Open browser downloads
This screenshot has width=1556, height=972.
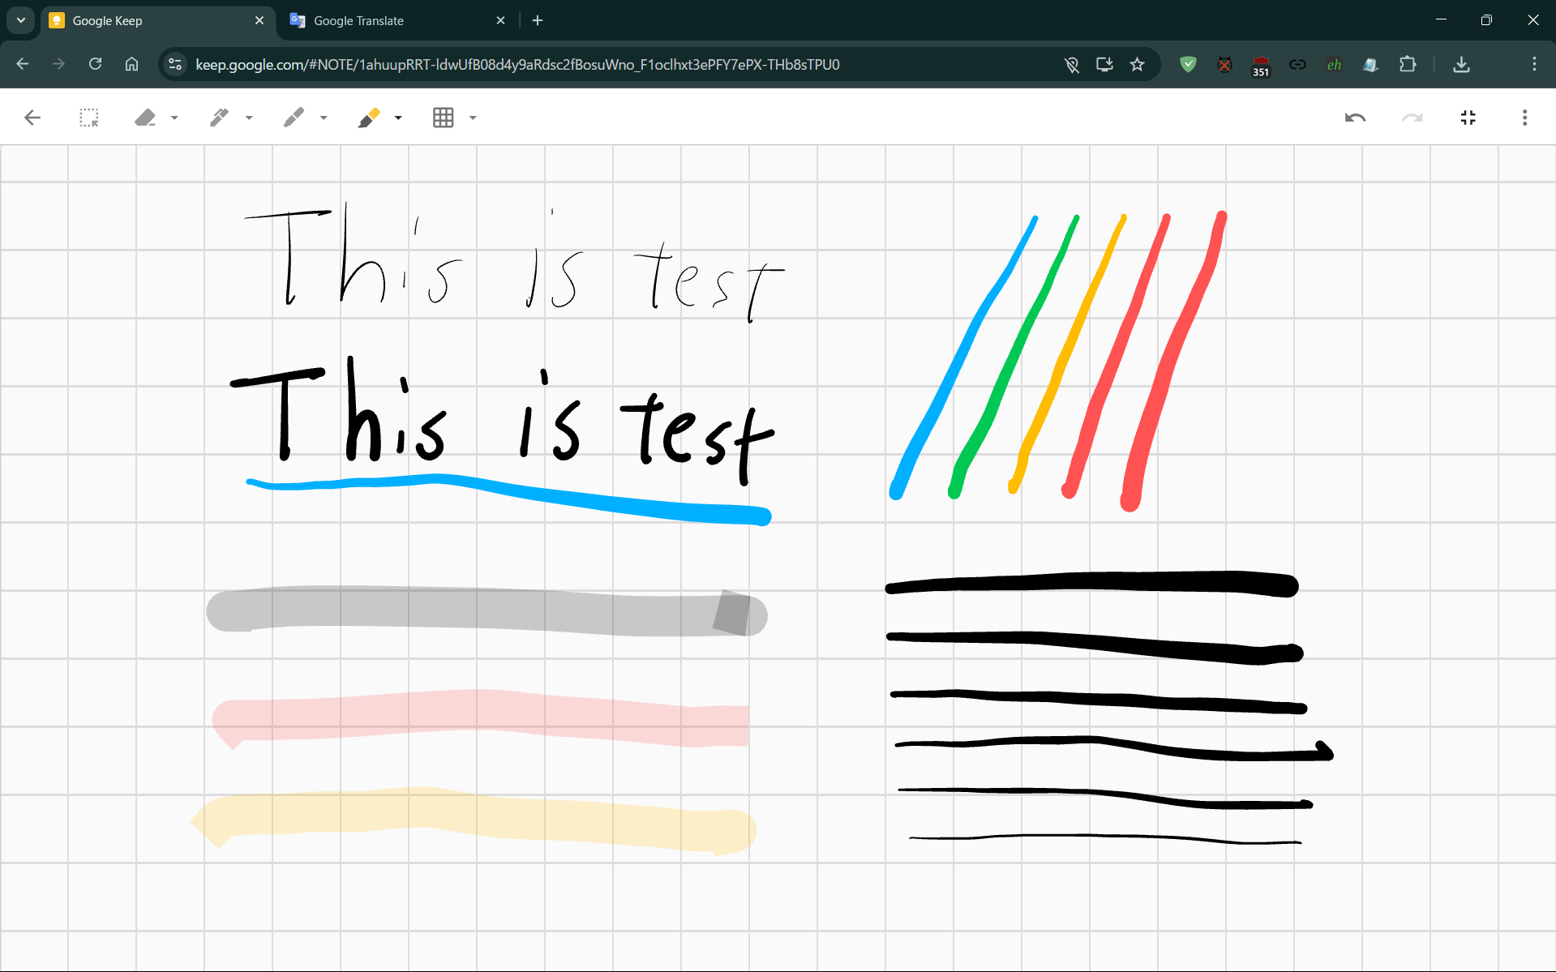1461,64
